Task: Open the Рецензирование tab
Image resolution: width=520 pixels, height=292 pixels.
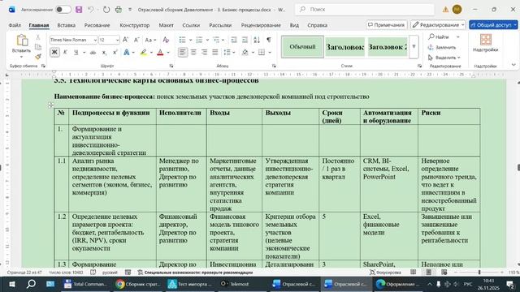Action: pyautogui.click(x=261, y=25)
